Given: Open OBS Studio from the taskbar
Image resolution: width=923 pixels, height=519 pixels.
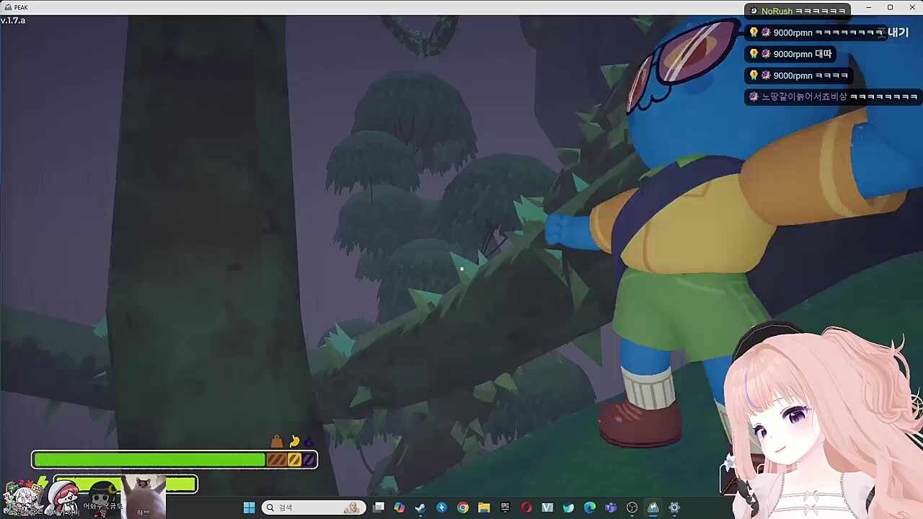Looking at the screenshot, I should 632,507.
